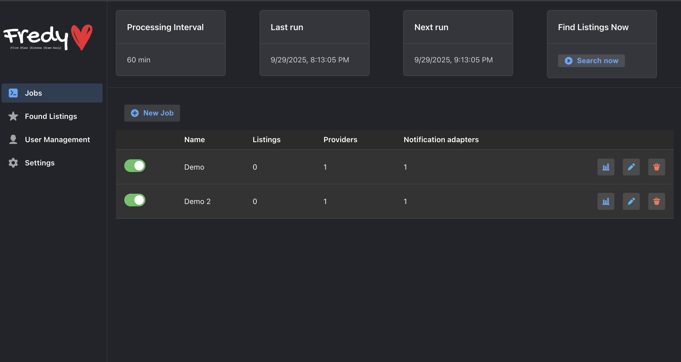Delete the Demo 2 job

click(x=656, y=201)
